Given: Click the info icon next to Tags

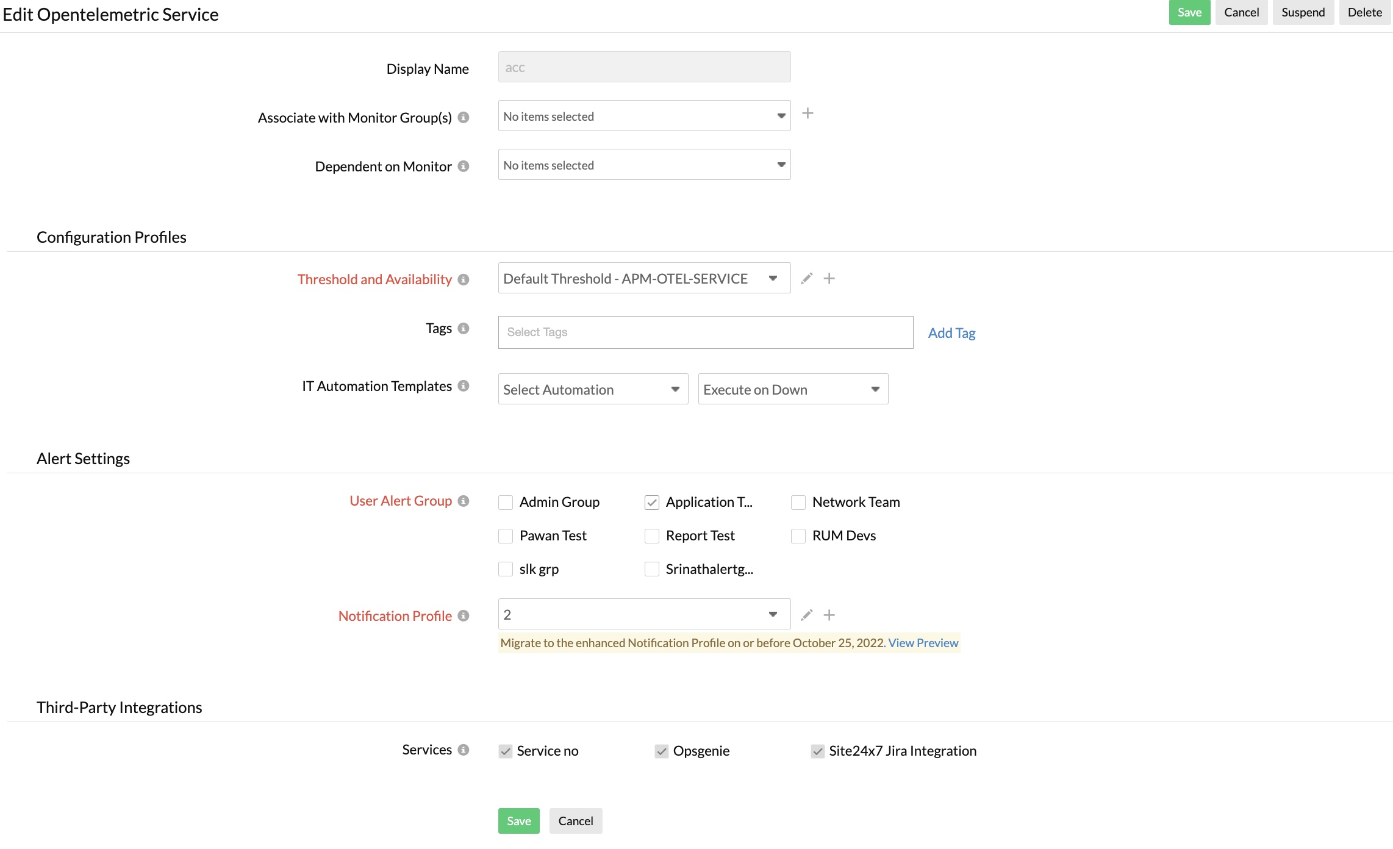Looking at the screenshot, I should 463,328.
